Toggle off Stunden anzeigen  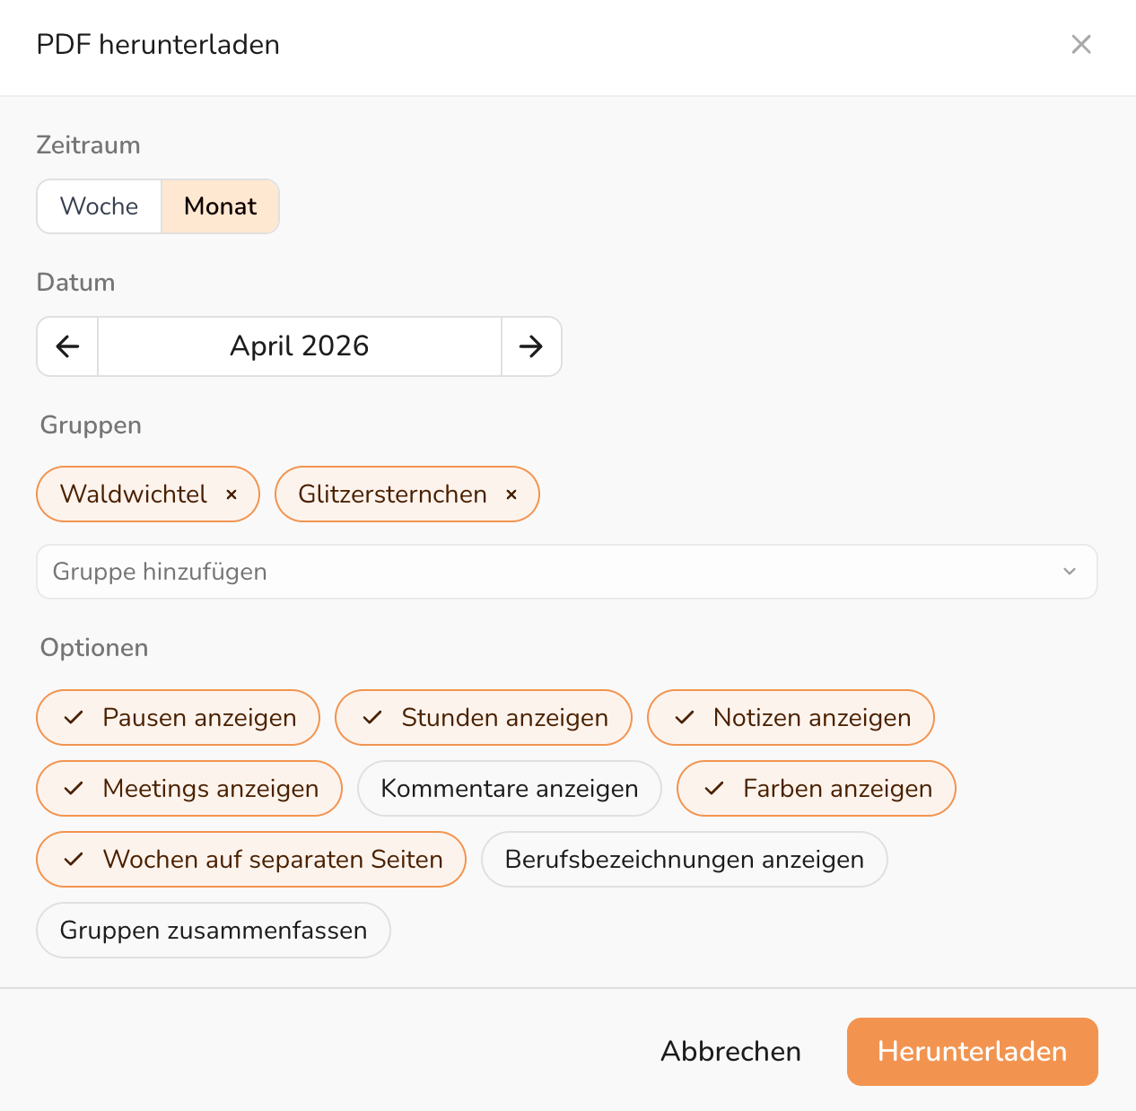tap(484, 718)
